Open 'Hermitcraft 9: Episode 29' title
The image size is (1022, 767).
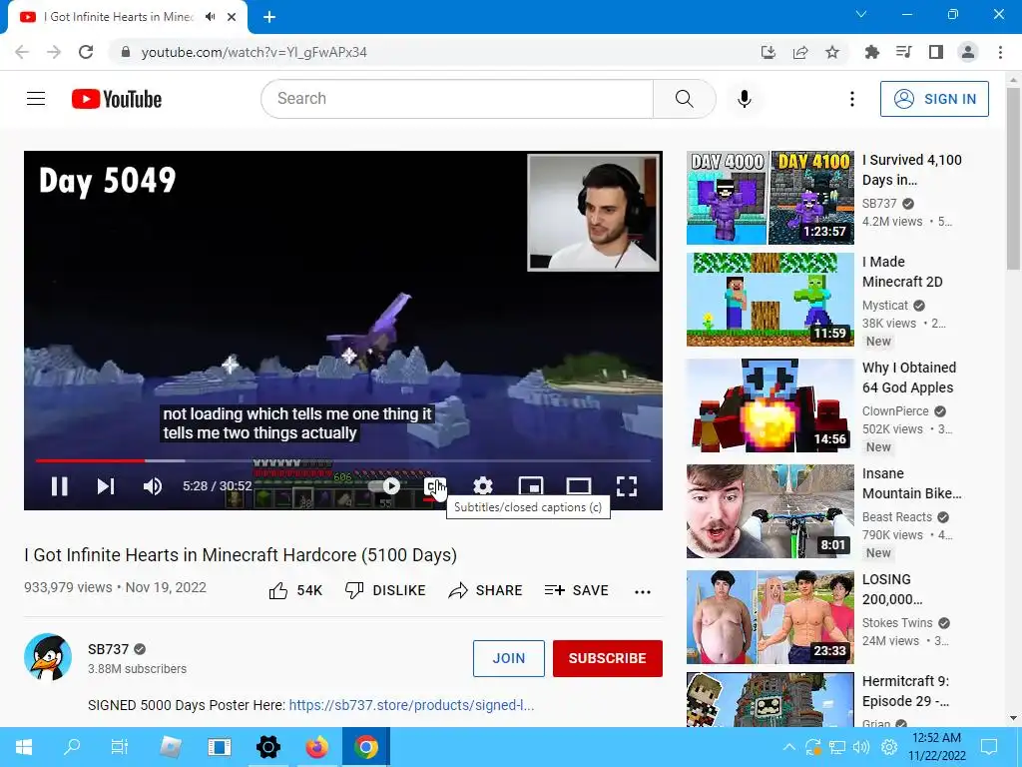tap(905, 691)
